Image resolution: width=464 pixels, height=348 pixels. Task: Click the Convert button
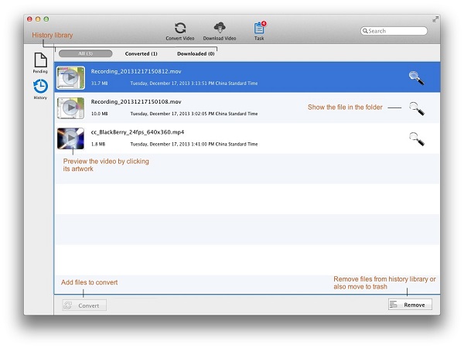tap(84, 305)
